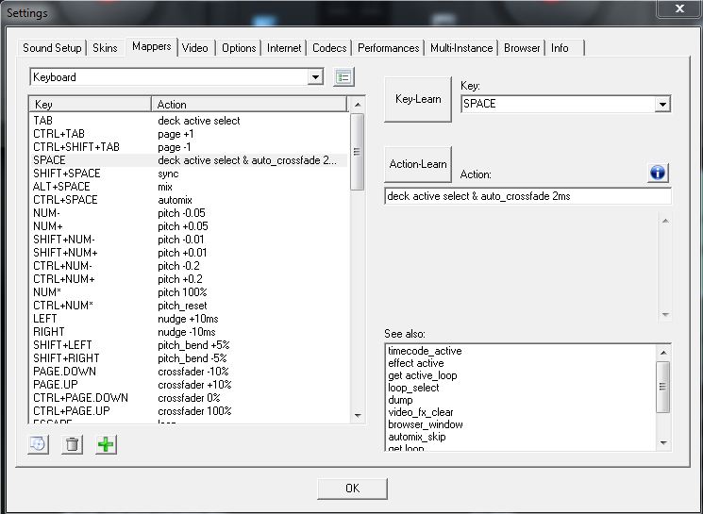Viewport: 703px width, 514px height.
Task: Click the Action-Learn button
Action: 418,164
